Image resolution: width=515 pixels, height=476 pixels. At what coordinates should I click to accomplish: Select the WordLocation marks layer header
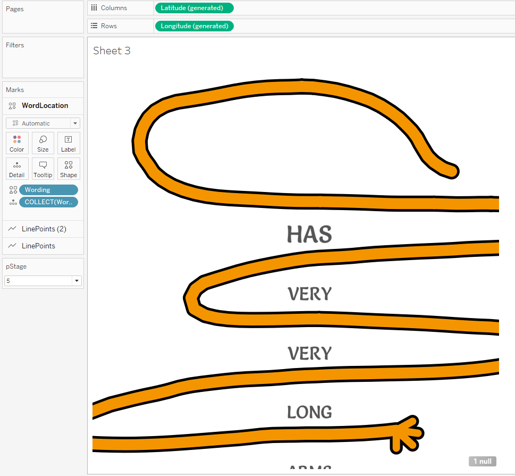tap(45, 105)
